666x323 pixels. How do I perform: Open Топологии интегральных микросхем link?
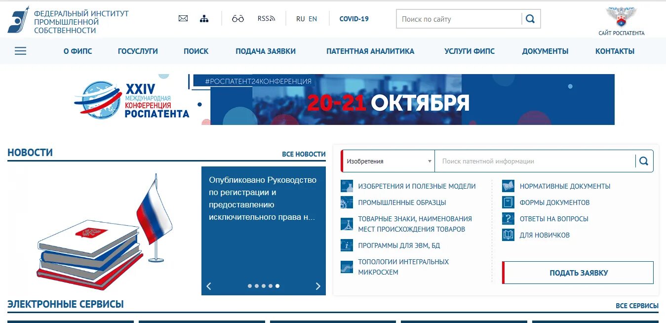(403, 267)
